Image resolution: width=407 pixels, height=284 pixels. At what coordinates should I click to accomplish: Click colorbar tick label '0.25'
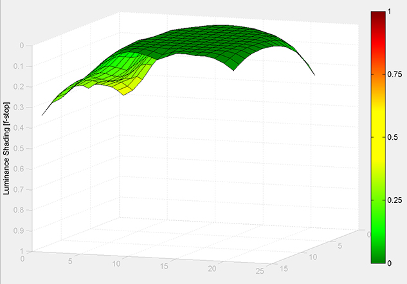(395, 200)
